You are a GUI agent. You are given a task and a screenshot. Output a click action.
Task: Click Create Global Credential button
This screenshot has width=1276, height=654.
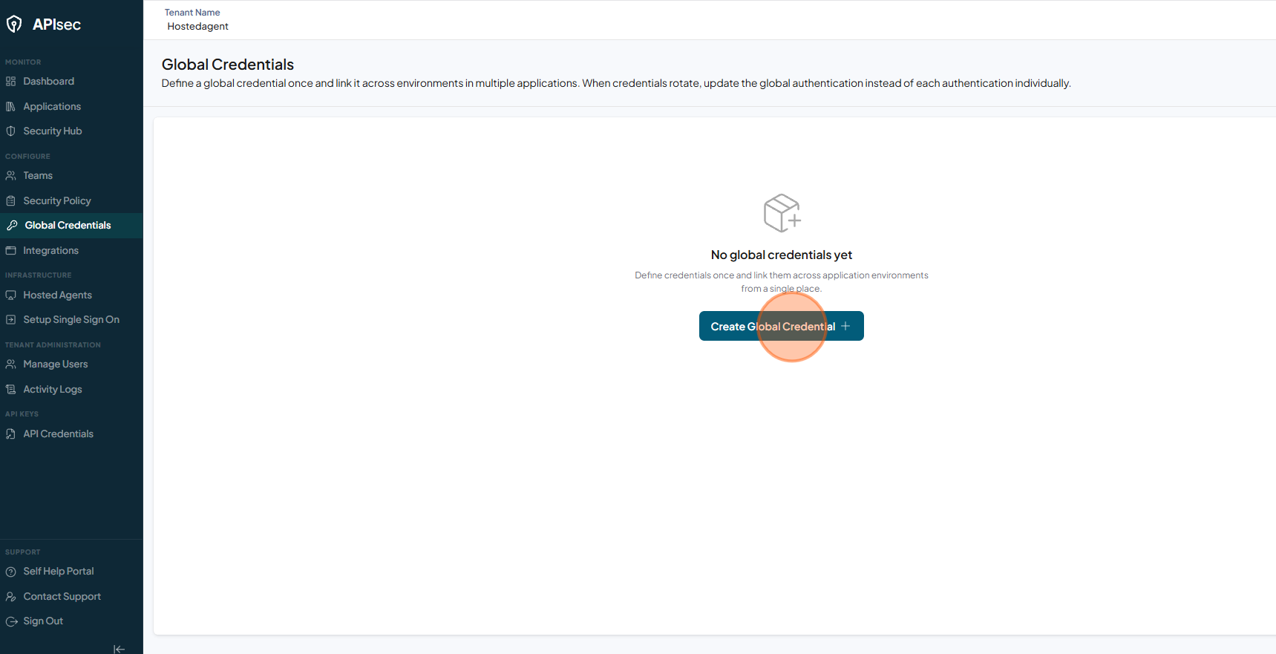pos(782,326)
